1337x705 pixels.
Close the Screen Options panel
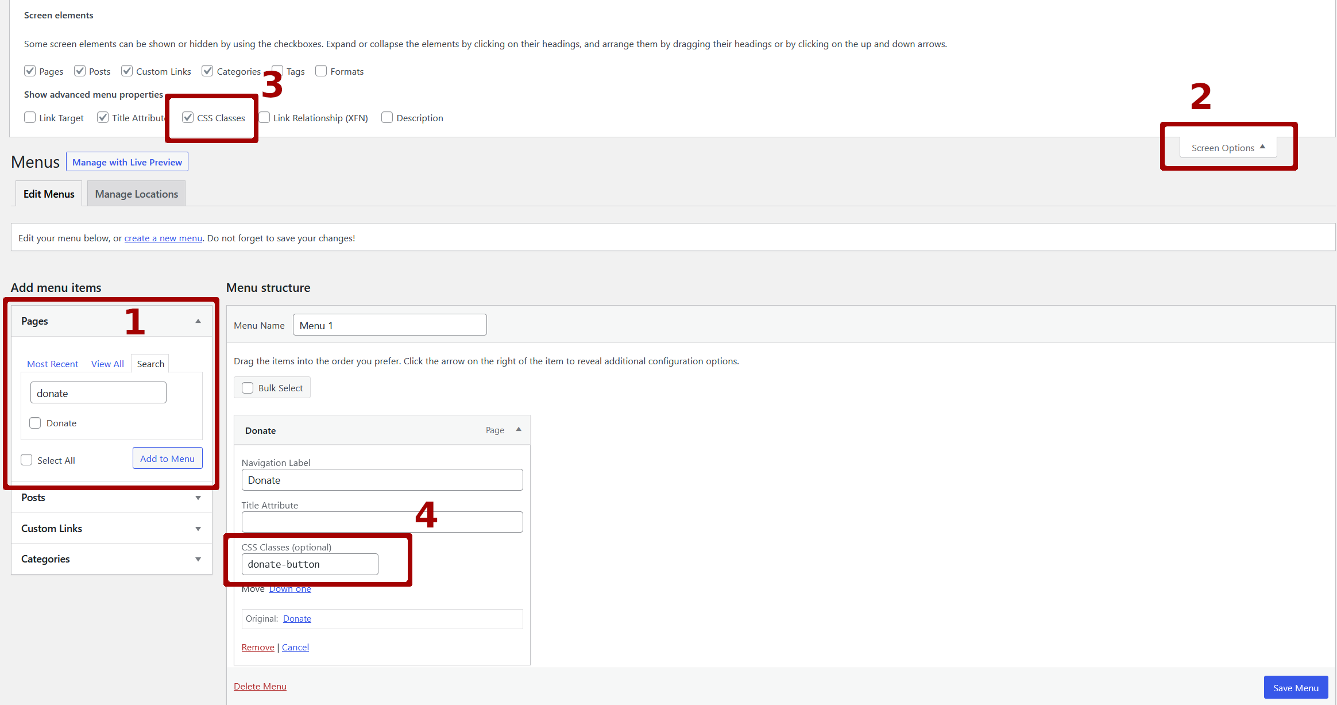point(1228,148)
